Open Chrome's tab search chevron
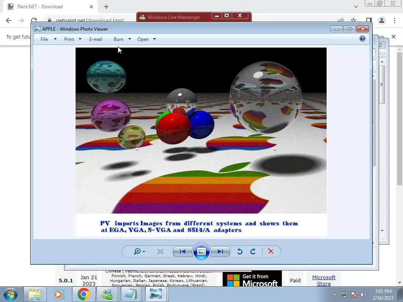Image resolution: width=403 pixels, height=302 pixels. click(356, 7)
